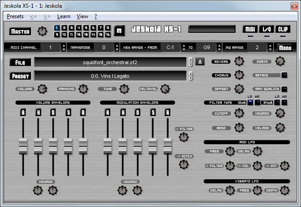This screenshot has width=301, height=207.
Task: Click the empty display field beside the logo
Action: [x=212, y=29]
